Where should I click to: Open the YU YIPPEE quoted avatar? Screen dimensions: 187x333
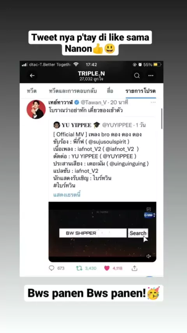point(56,125)
